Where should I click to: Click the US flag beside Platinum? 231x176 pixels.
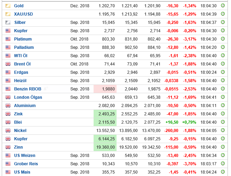coord(8,39)
